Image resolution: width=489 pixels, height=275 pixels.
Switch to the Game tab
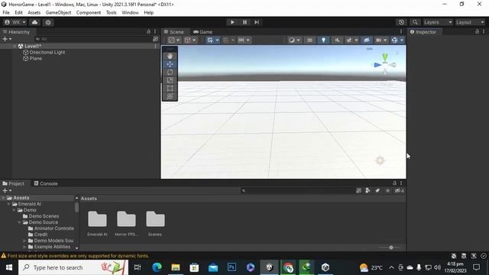pos(202,32)
